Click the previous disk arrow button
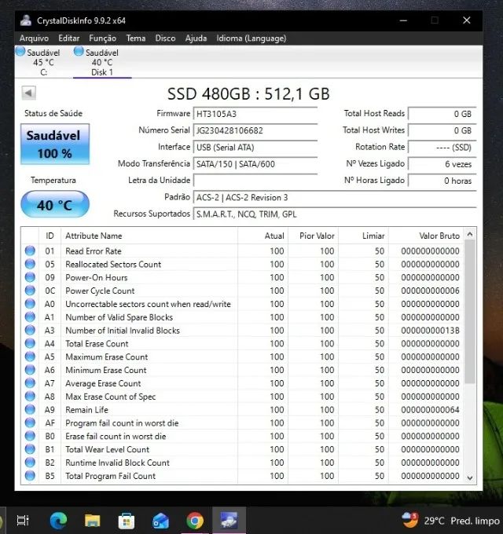This screenshot has height=534, width=503. pyautogui.click(x=28, y=93)
